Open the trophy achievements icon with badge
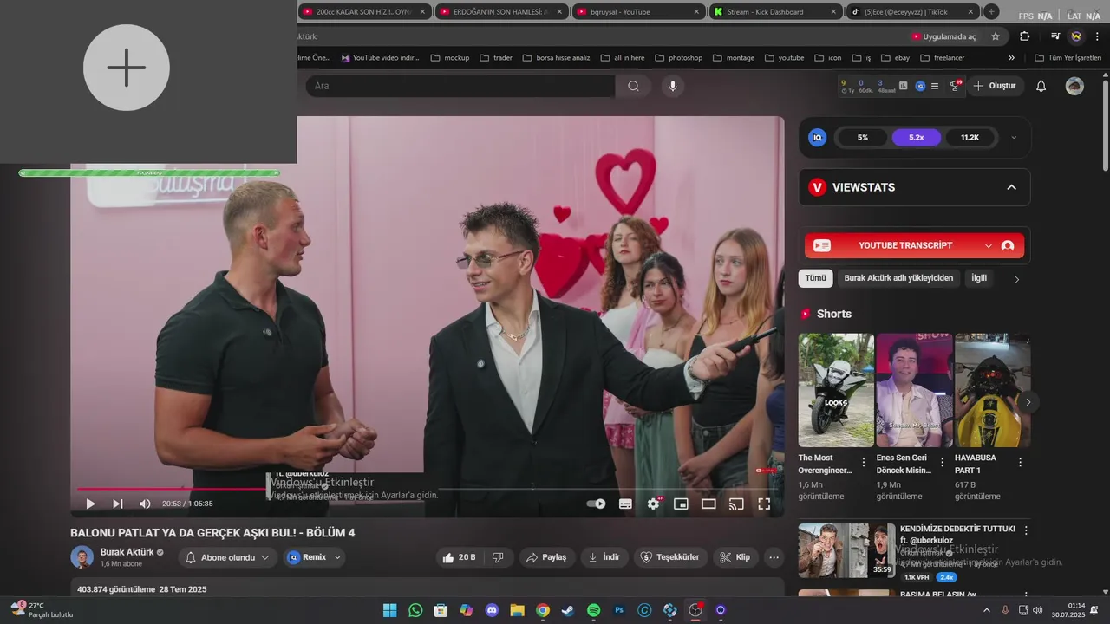The width and height of the screenshot is (1110, 624). click(x=955, y=86)
